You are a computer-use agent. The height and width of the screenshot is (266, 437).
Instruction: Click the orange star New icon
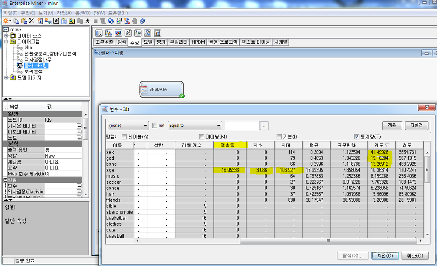[6, 21]
